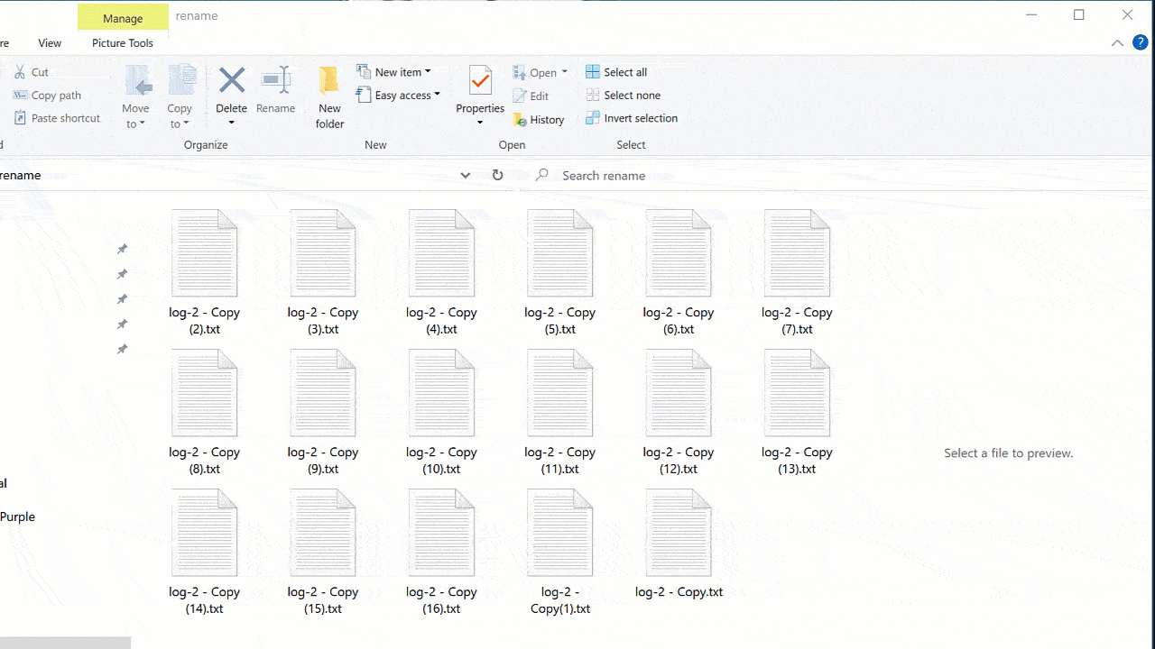The image size is (1155, 649).
Task: Expand the Open dropdown arrow
Action: click(565, 73)
